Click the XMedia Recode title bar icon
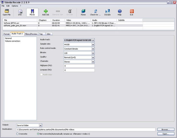177x138 pixels. tap(2, 2)
